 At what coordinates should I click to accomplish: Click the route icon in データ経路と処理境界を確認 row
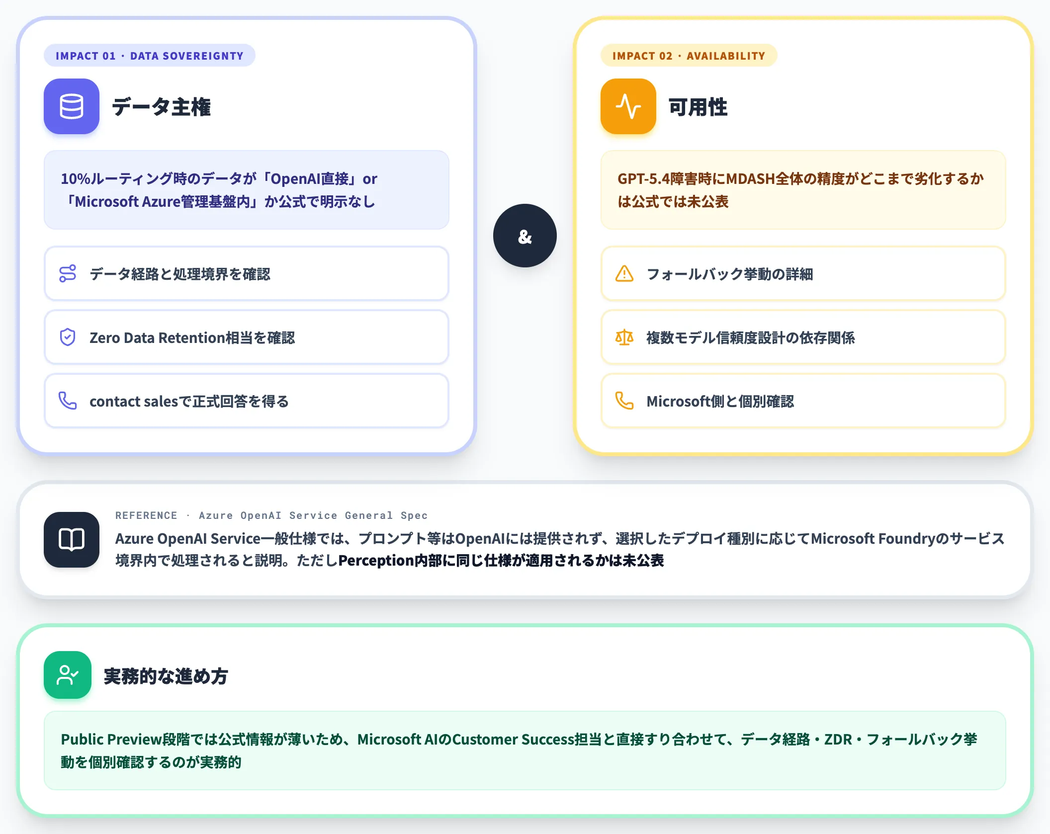68,273
